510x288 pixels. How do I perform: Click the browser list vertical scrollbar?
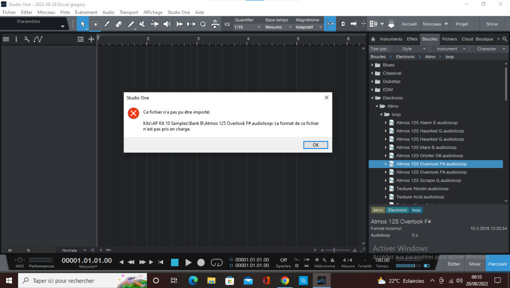pos(506,83)
